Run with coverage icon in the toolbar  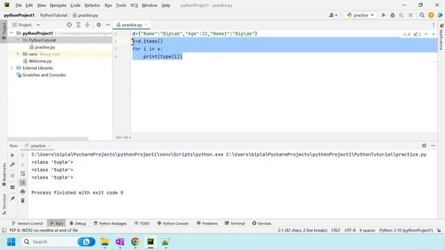tap(401, 15)
